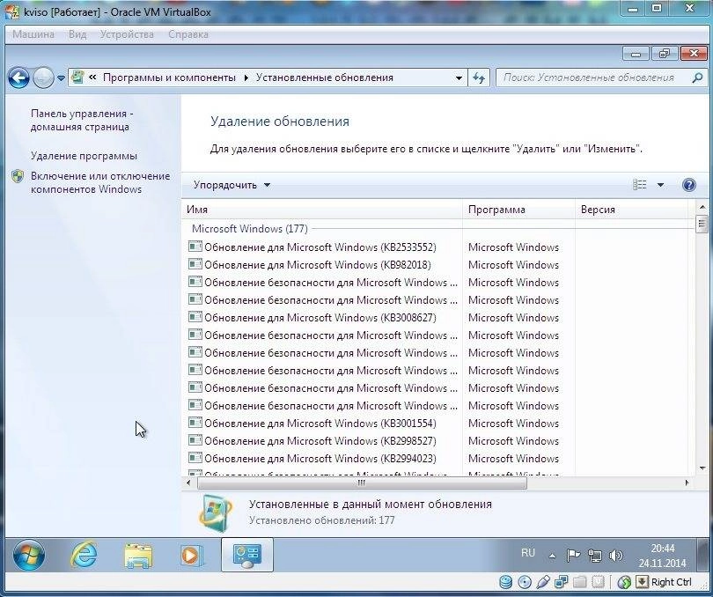Click VirtualBox mouse integration status icon
The height and width of the screenshot is (597, 713).
coord(624,582)
